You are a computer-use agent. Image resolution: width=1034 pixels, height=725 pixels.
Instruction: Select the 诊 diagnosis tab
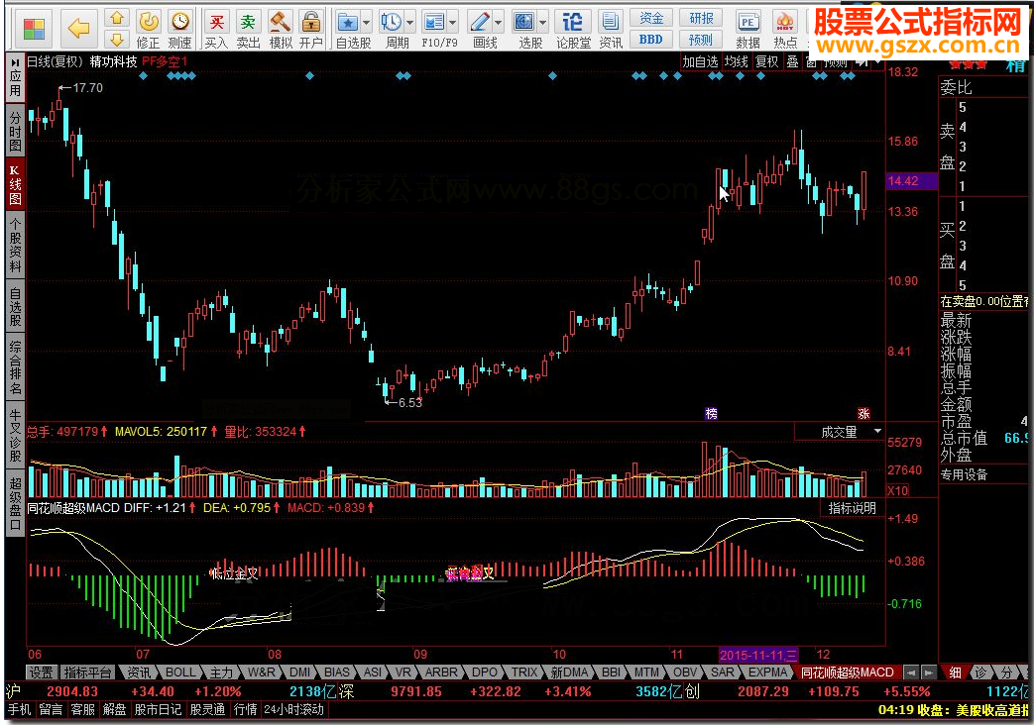click(x=980, y=673)
